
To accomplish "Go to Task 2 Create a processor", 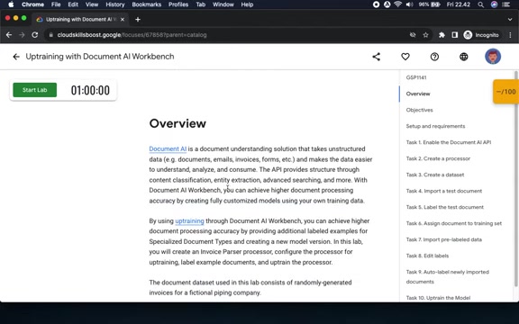I will 438,158.
